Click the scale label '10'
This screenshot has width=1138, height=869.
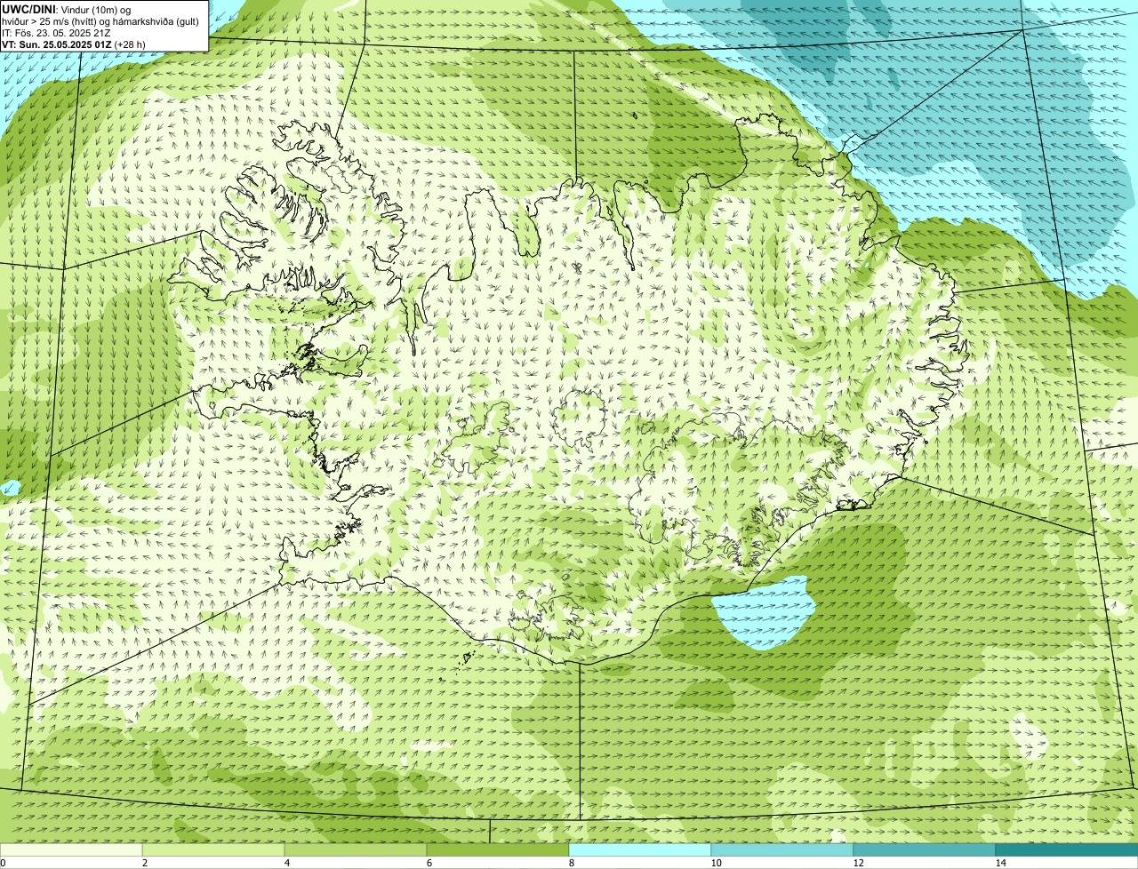716,863
